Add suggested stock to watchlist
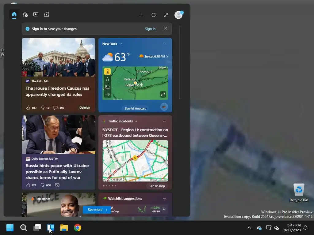 click(x=164, y=209)
